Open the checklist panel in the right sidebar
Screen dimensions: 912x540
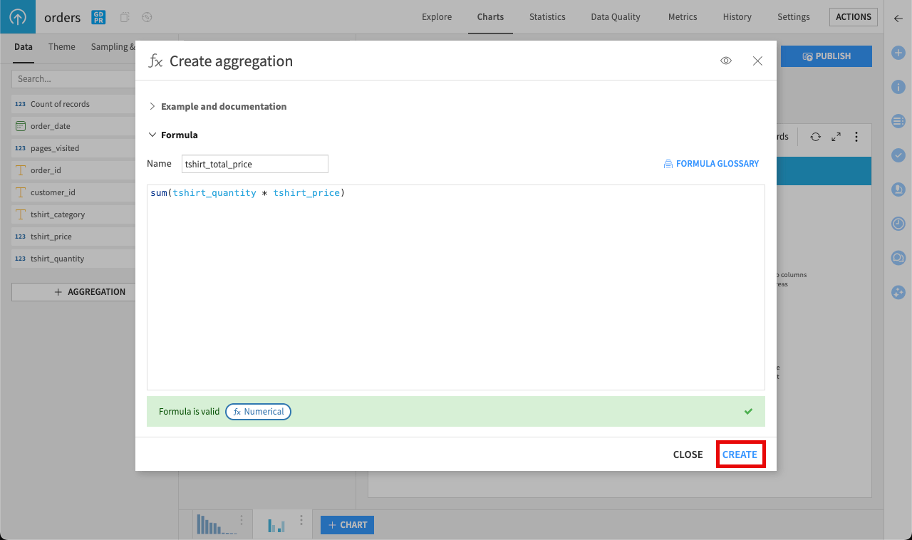(x=898, y=155)
